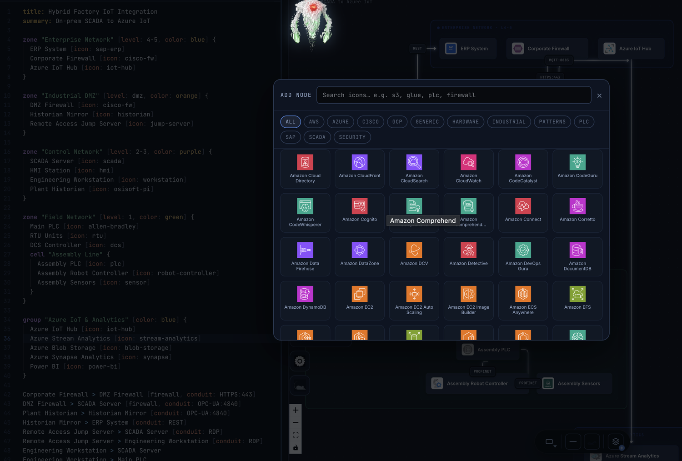Filter icons by HARDWARE
The width and height of the screenshot is (682, 461).
click(x=466, y=122)
